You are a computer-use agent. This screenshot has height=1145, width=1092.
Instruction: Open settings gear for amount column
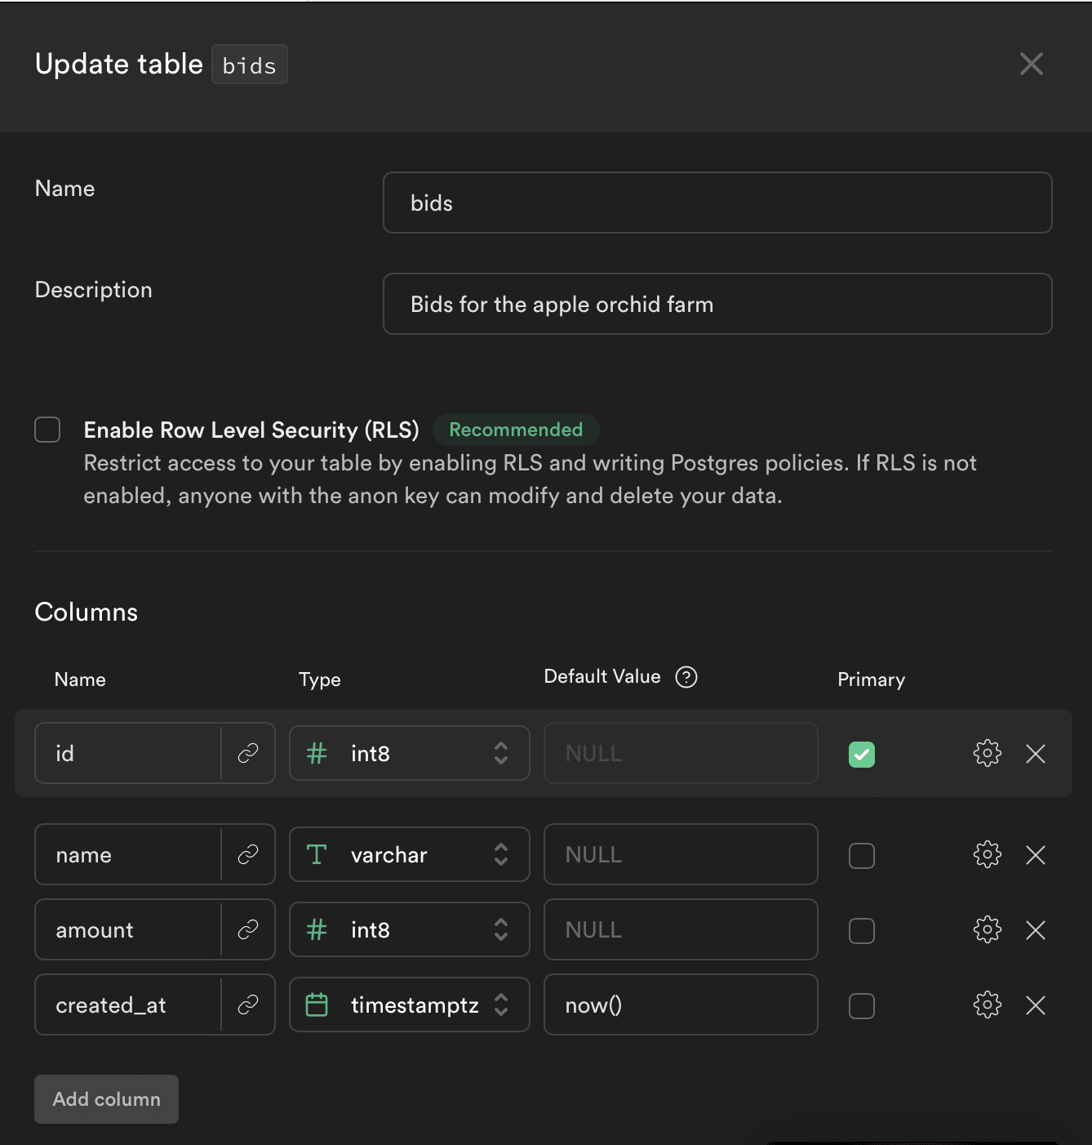(x=988, y=929)
